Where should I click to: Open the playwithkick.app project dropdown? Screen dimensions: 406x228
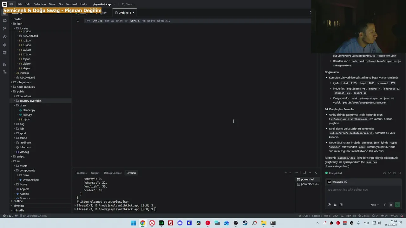(104, 4)
